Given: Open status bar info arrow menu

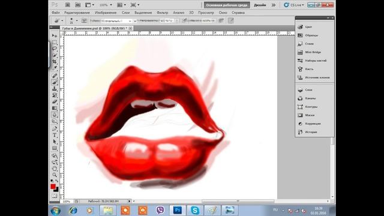Looking at the screenshot, I should [x=130, y=201].
